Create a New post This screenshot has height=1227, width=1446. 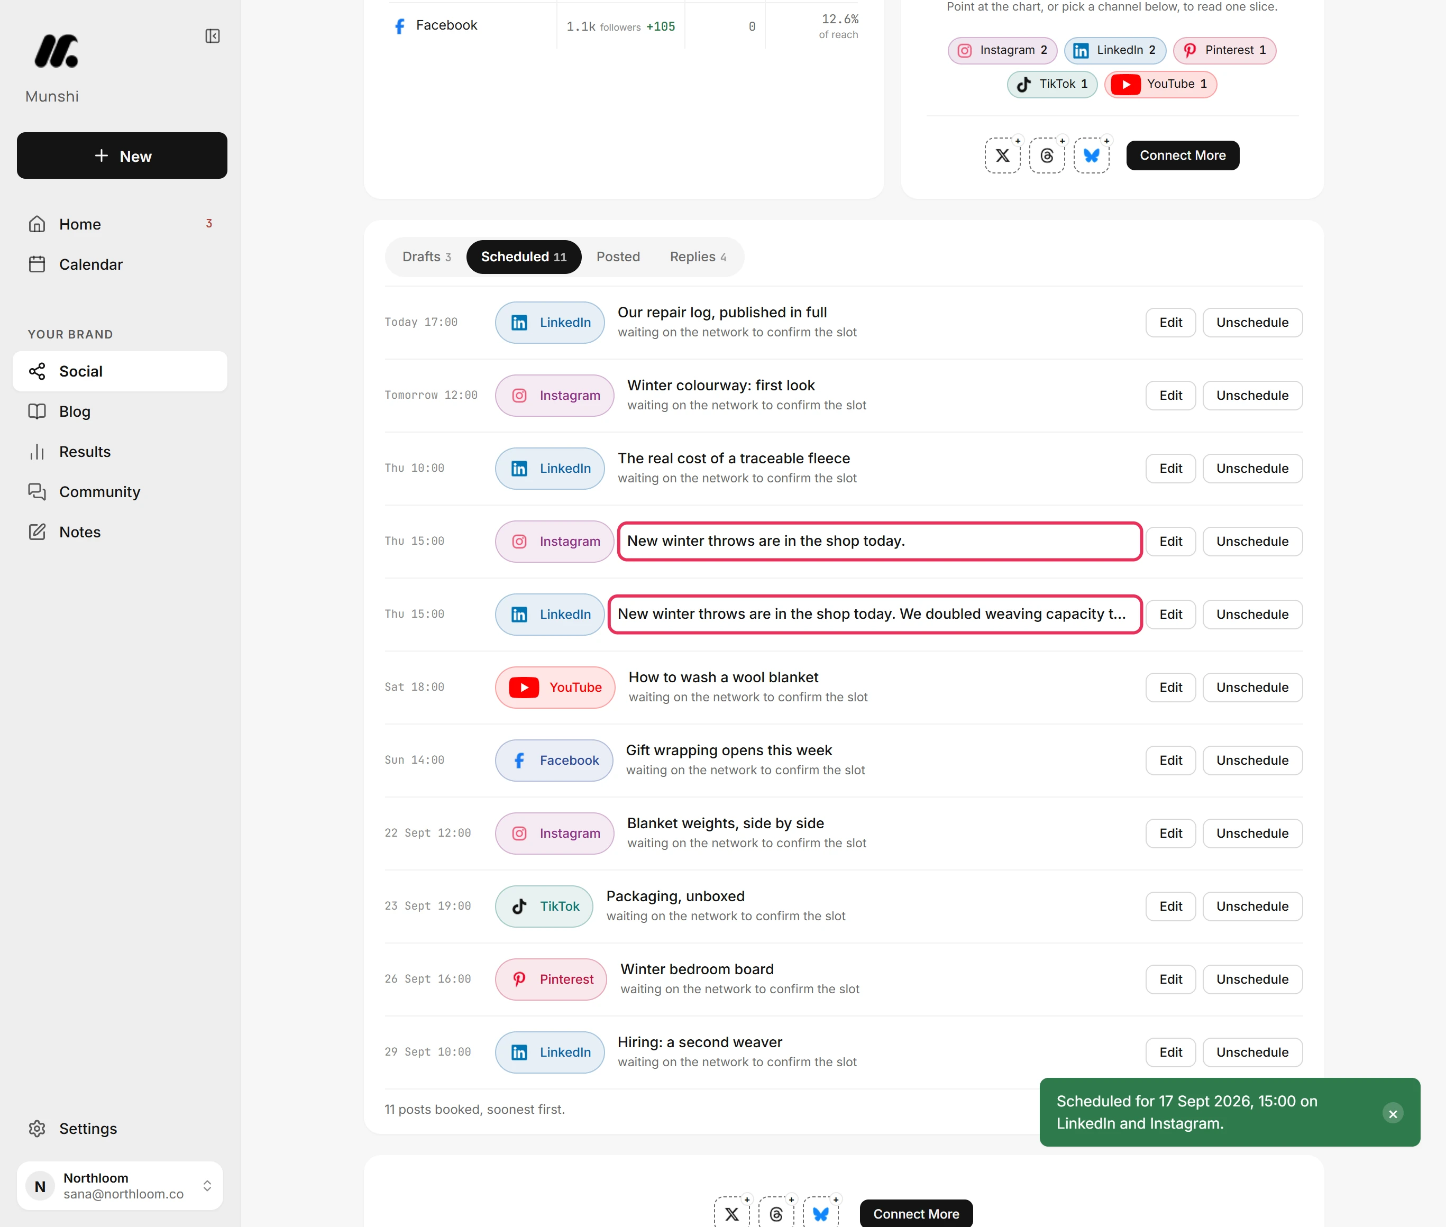122,156
